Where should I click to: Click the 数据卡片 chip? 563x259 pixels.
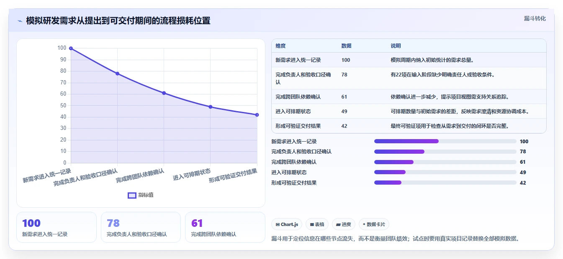point(374,224)
